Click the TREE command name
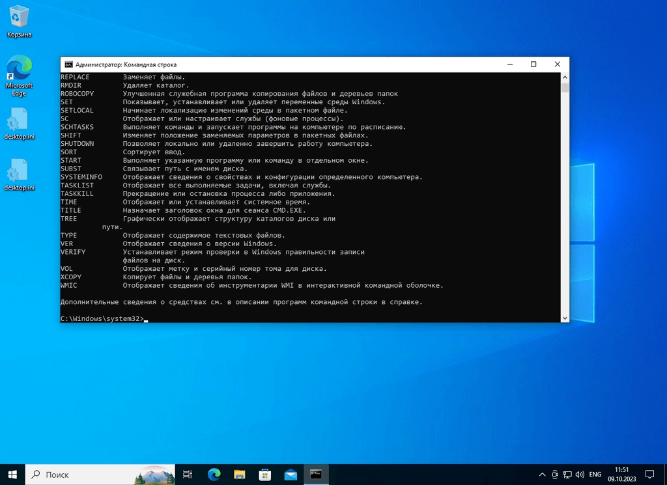 pyautogui.click(x=68, y=219)
